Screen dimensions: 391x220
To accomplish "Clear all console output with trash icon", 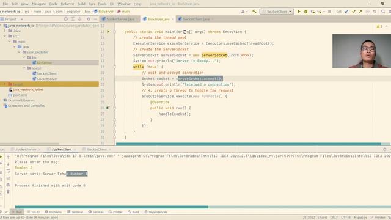I will pos(8,192).
